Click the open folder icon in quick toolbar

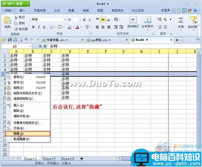[x=4, y=40]
